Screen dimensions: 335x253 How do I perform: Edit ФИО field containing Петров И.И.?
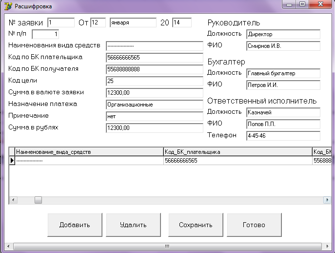283,85
